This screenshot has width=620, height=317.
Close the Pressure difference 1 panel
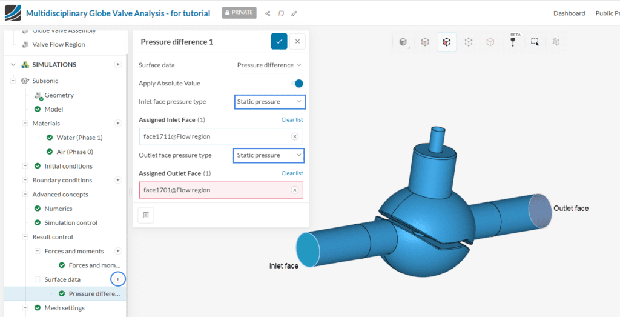click(297, 42)
